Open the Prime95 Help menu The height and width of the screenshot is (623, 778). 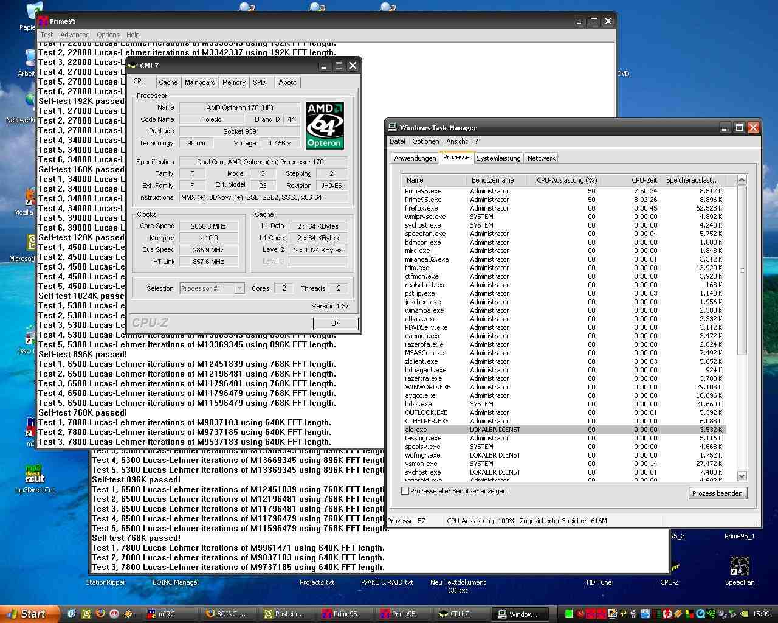[x=133, y=35]
